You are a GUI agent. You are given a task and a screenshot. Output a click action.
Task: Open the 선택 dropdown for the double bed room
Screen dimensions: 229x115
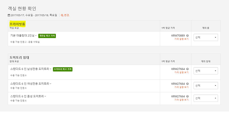click(206, 38)
